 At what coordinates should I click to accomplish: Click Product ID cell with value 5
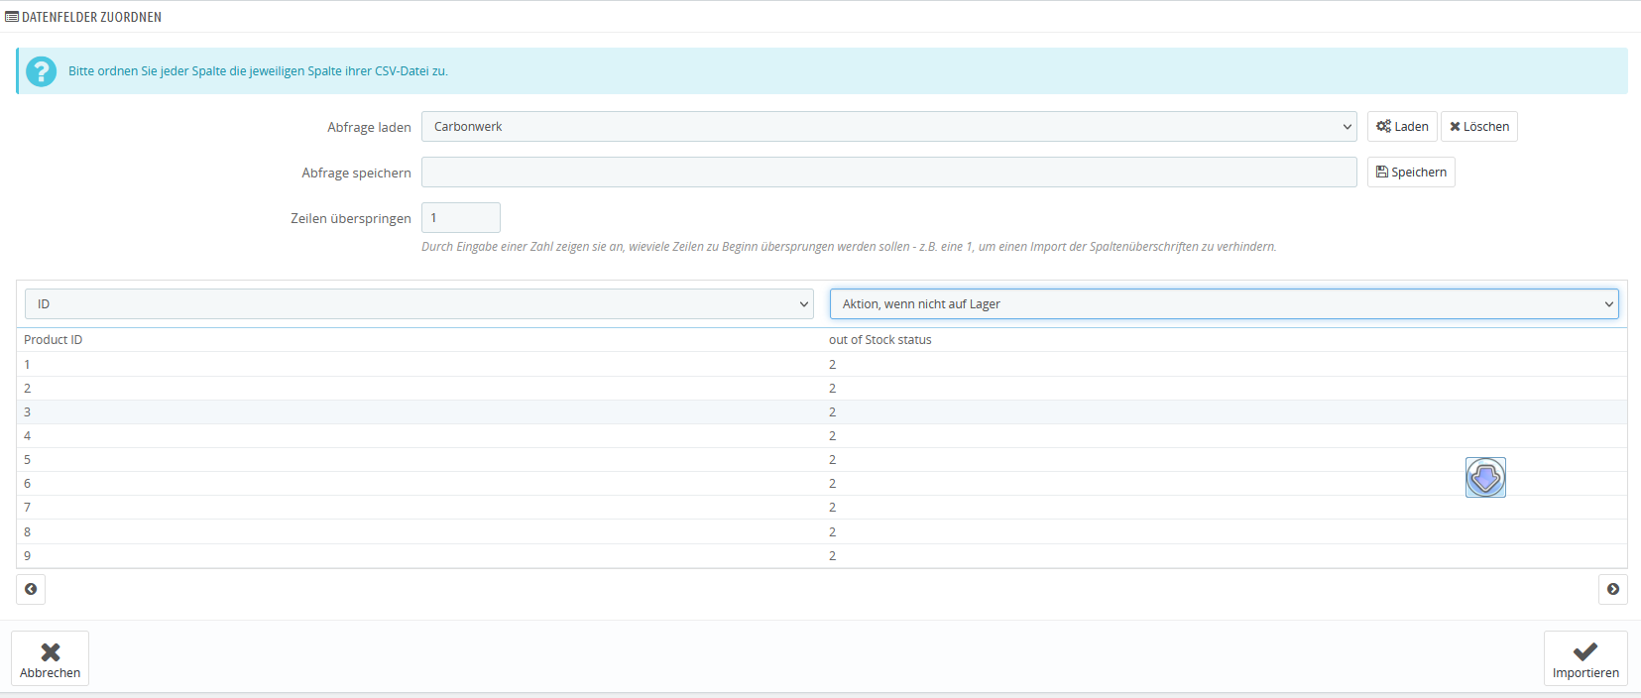point(419,460)
